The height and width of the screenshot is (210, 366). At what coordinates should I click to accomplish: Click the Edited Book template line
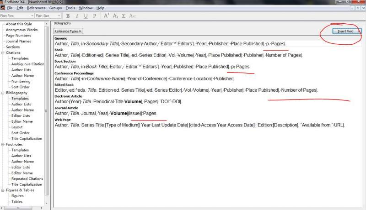coord(186,90)
